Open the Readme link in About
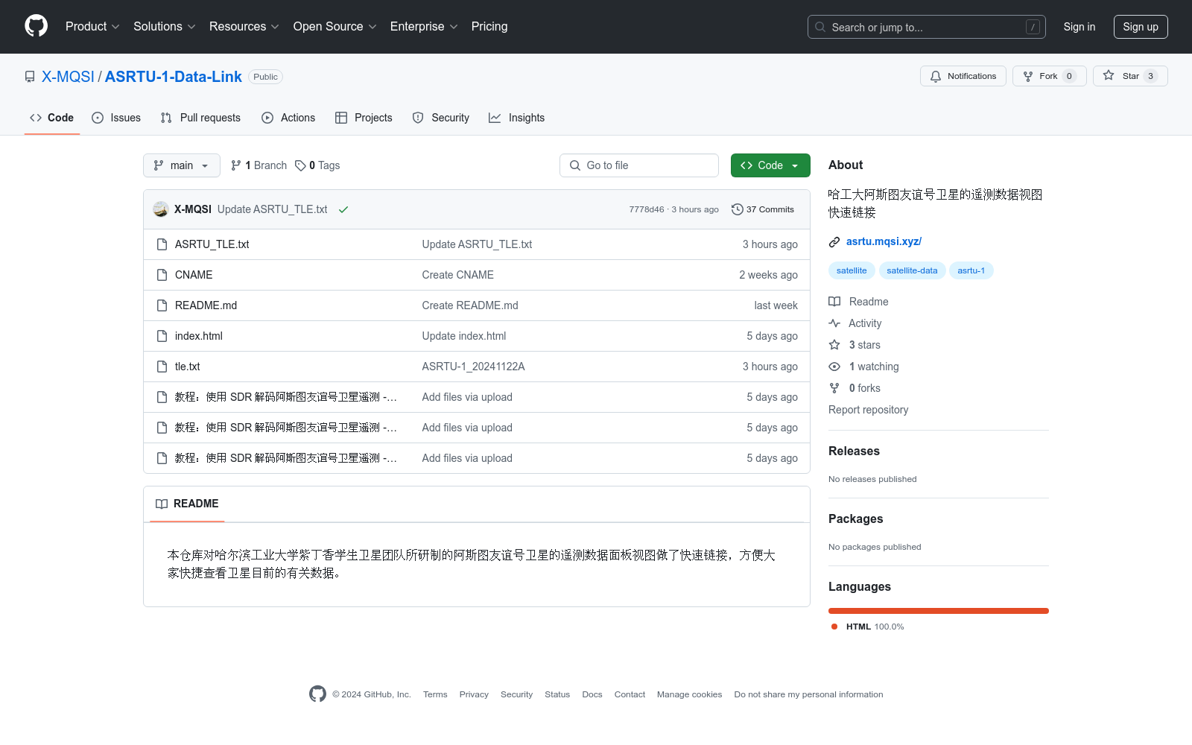 pyautogui.click(x=859, y=302)
